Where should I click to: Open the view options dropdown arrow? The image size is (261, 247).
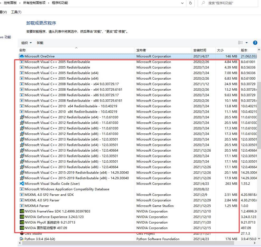(246, 43)
